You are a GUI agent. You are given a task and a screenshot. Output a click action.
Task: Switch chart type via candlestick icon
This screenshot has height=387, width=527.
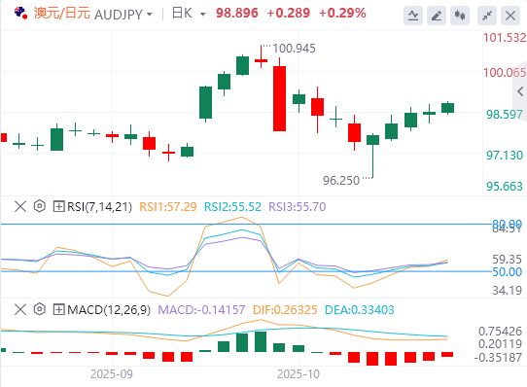point(460,16)
